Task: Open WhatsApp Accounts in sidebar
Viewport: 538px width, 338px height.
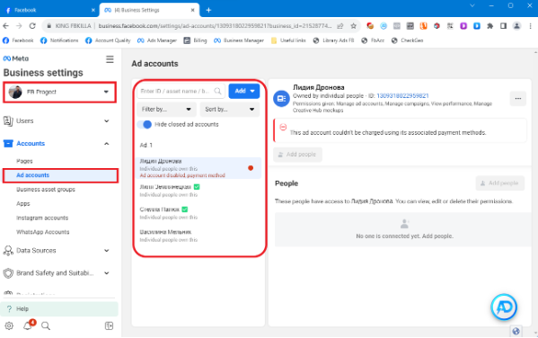Action: tap(42, 232)
